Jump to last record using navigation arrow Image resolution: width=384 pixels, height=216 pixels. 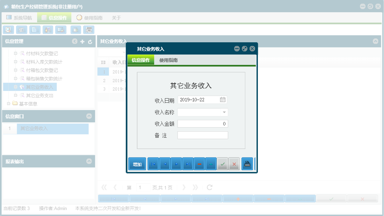[188, 164]
